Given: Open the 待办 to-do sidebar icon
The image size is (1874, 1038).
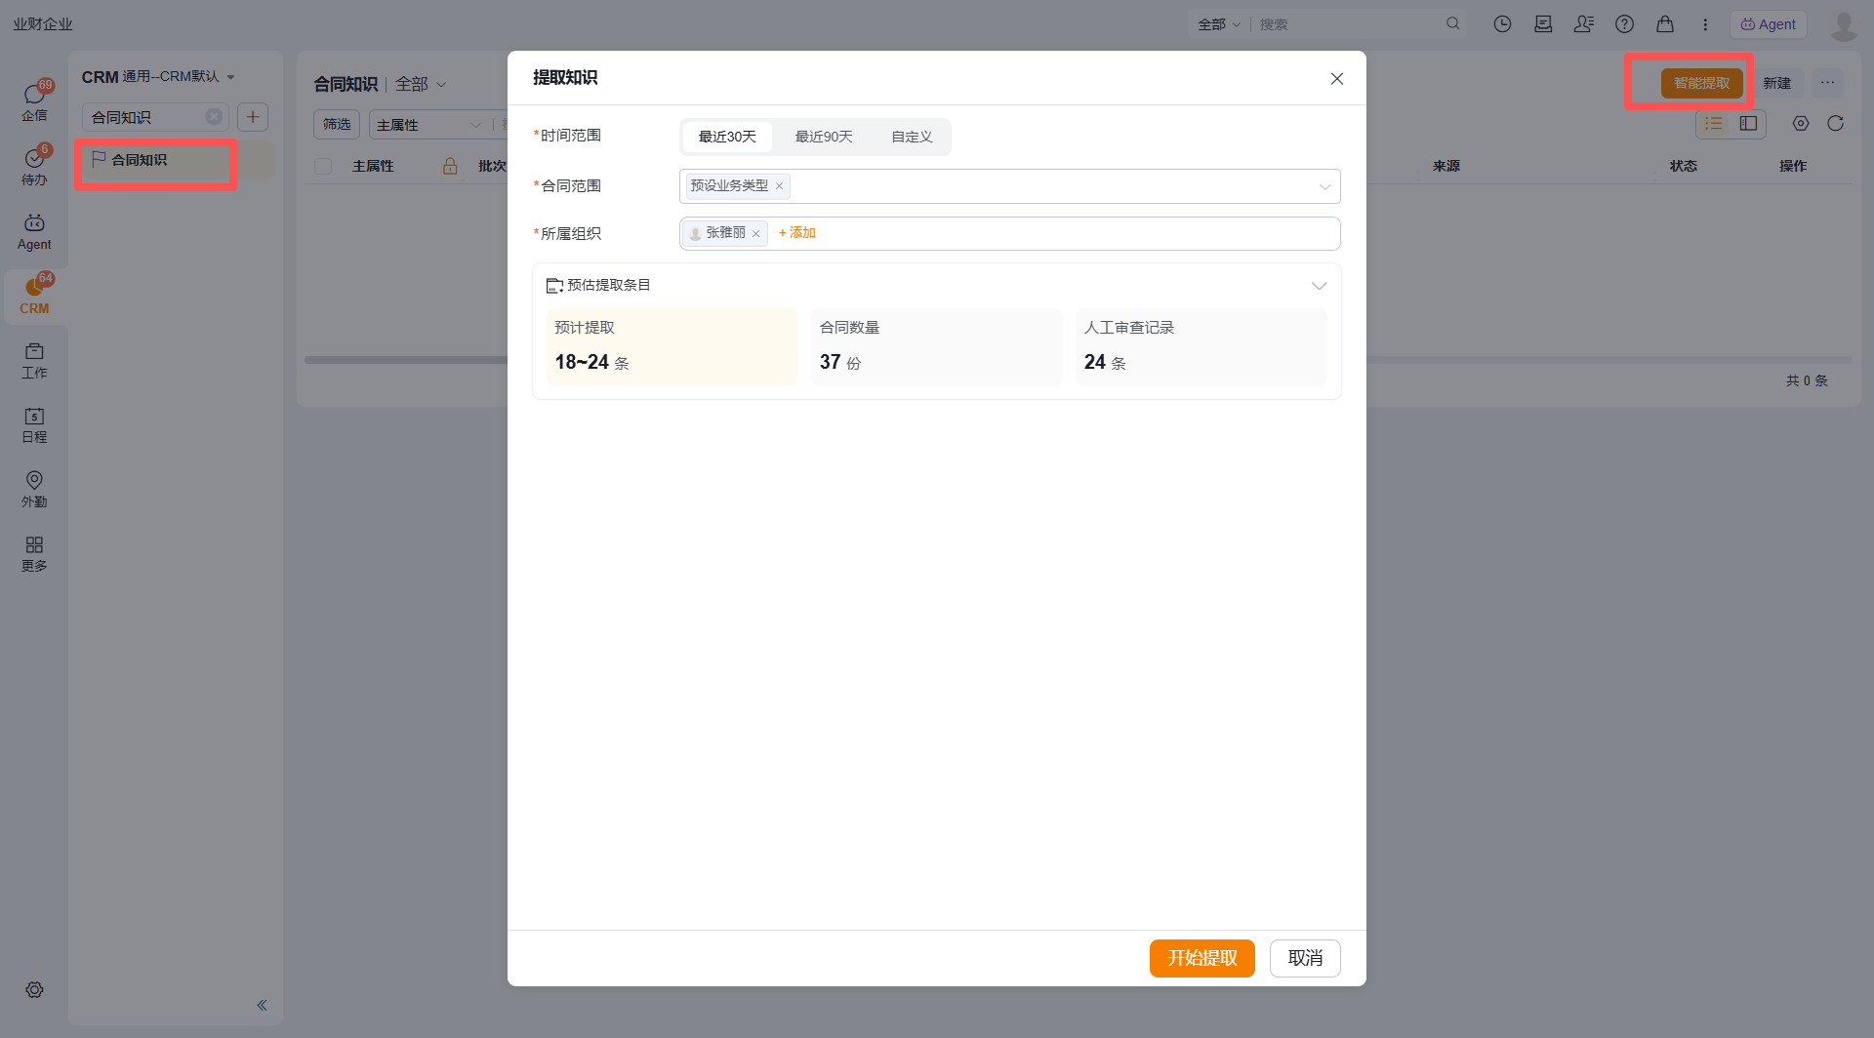Looking at the screenshot, I should click(34, 166).
